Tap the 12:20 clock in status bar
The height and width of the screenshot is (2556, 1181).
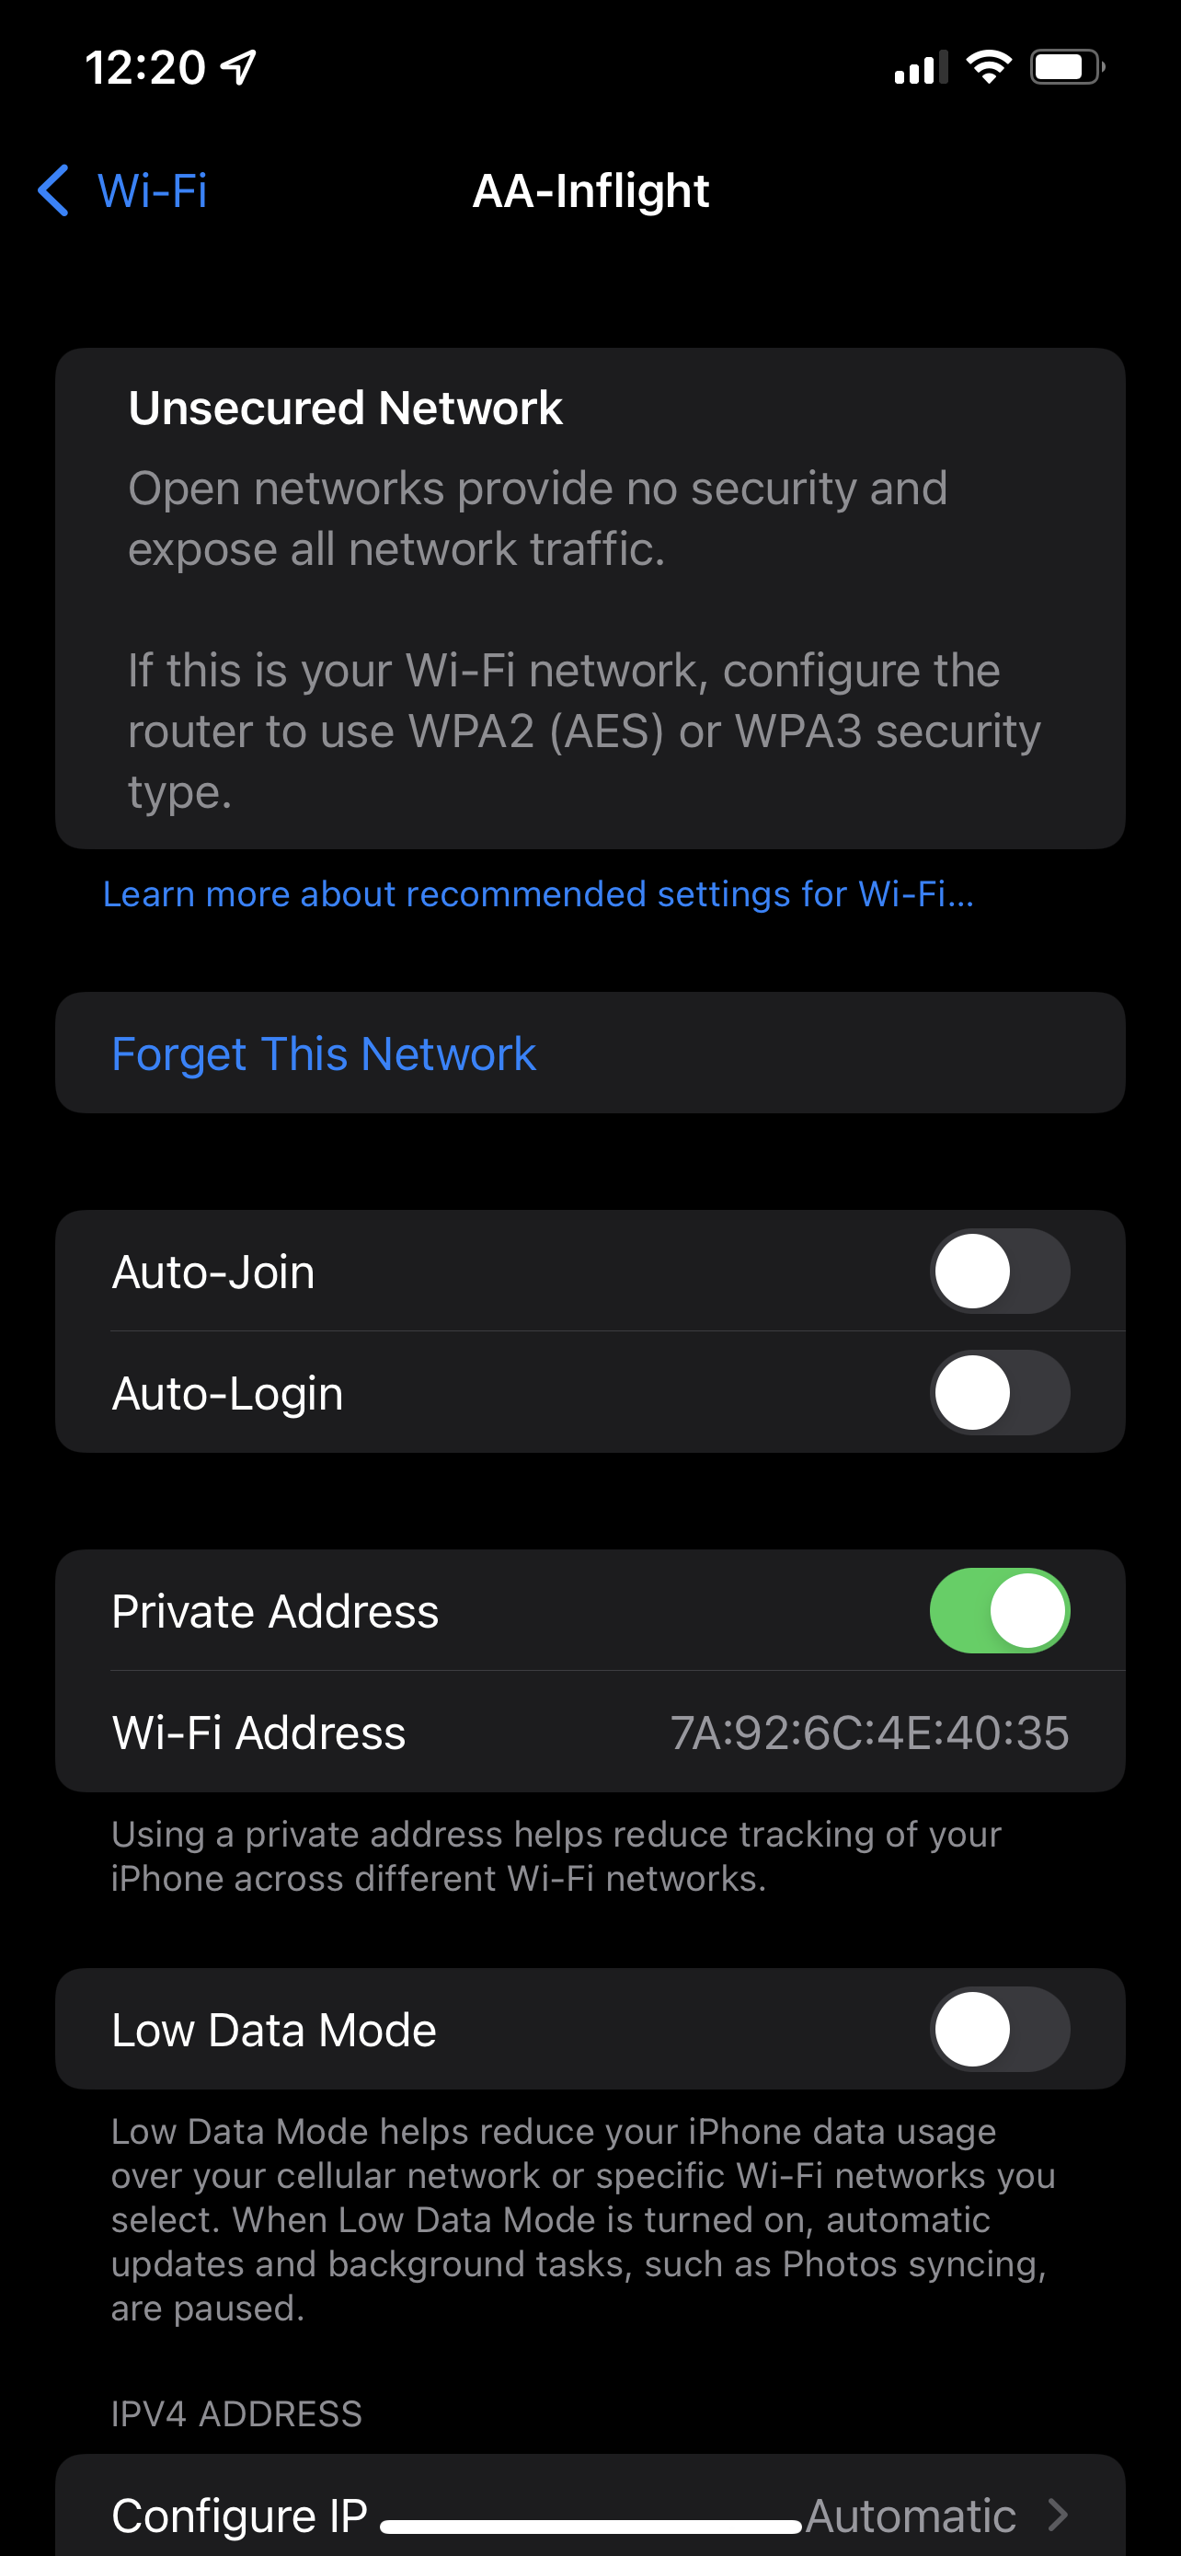[145, 67]
